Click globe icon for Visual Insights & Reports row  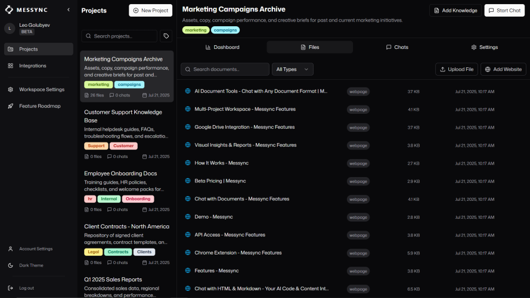(x=188, y=145)
